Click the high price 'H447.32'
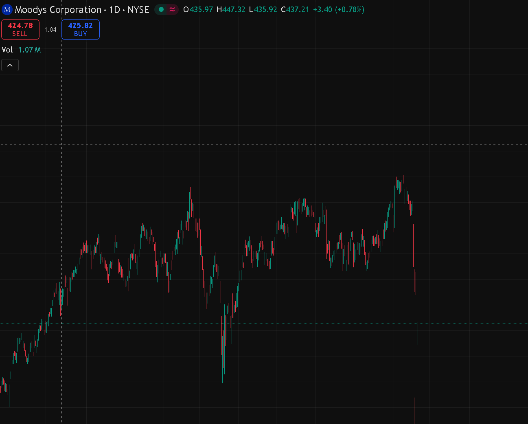The image size is (528, 424). tap(231, 9)
